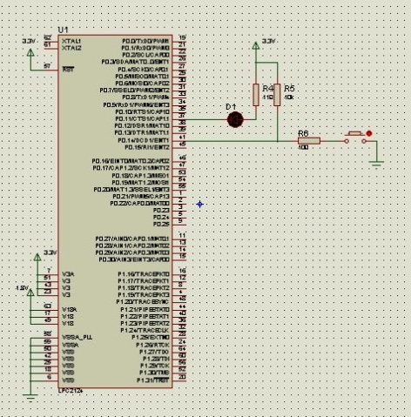Screen dimensions: 411x417
Task: Click the ground symbol below the VSS pins
Action: tap(30, 397)
